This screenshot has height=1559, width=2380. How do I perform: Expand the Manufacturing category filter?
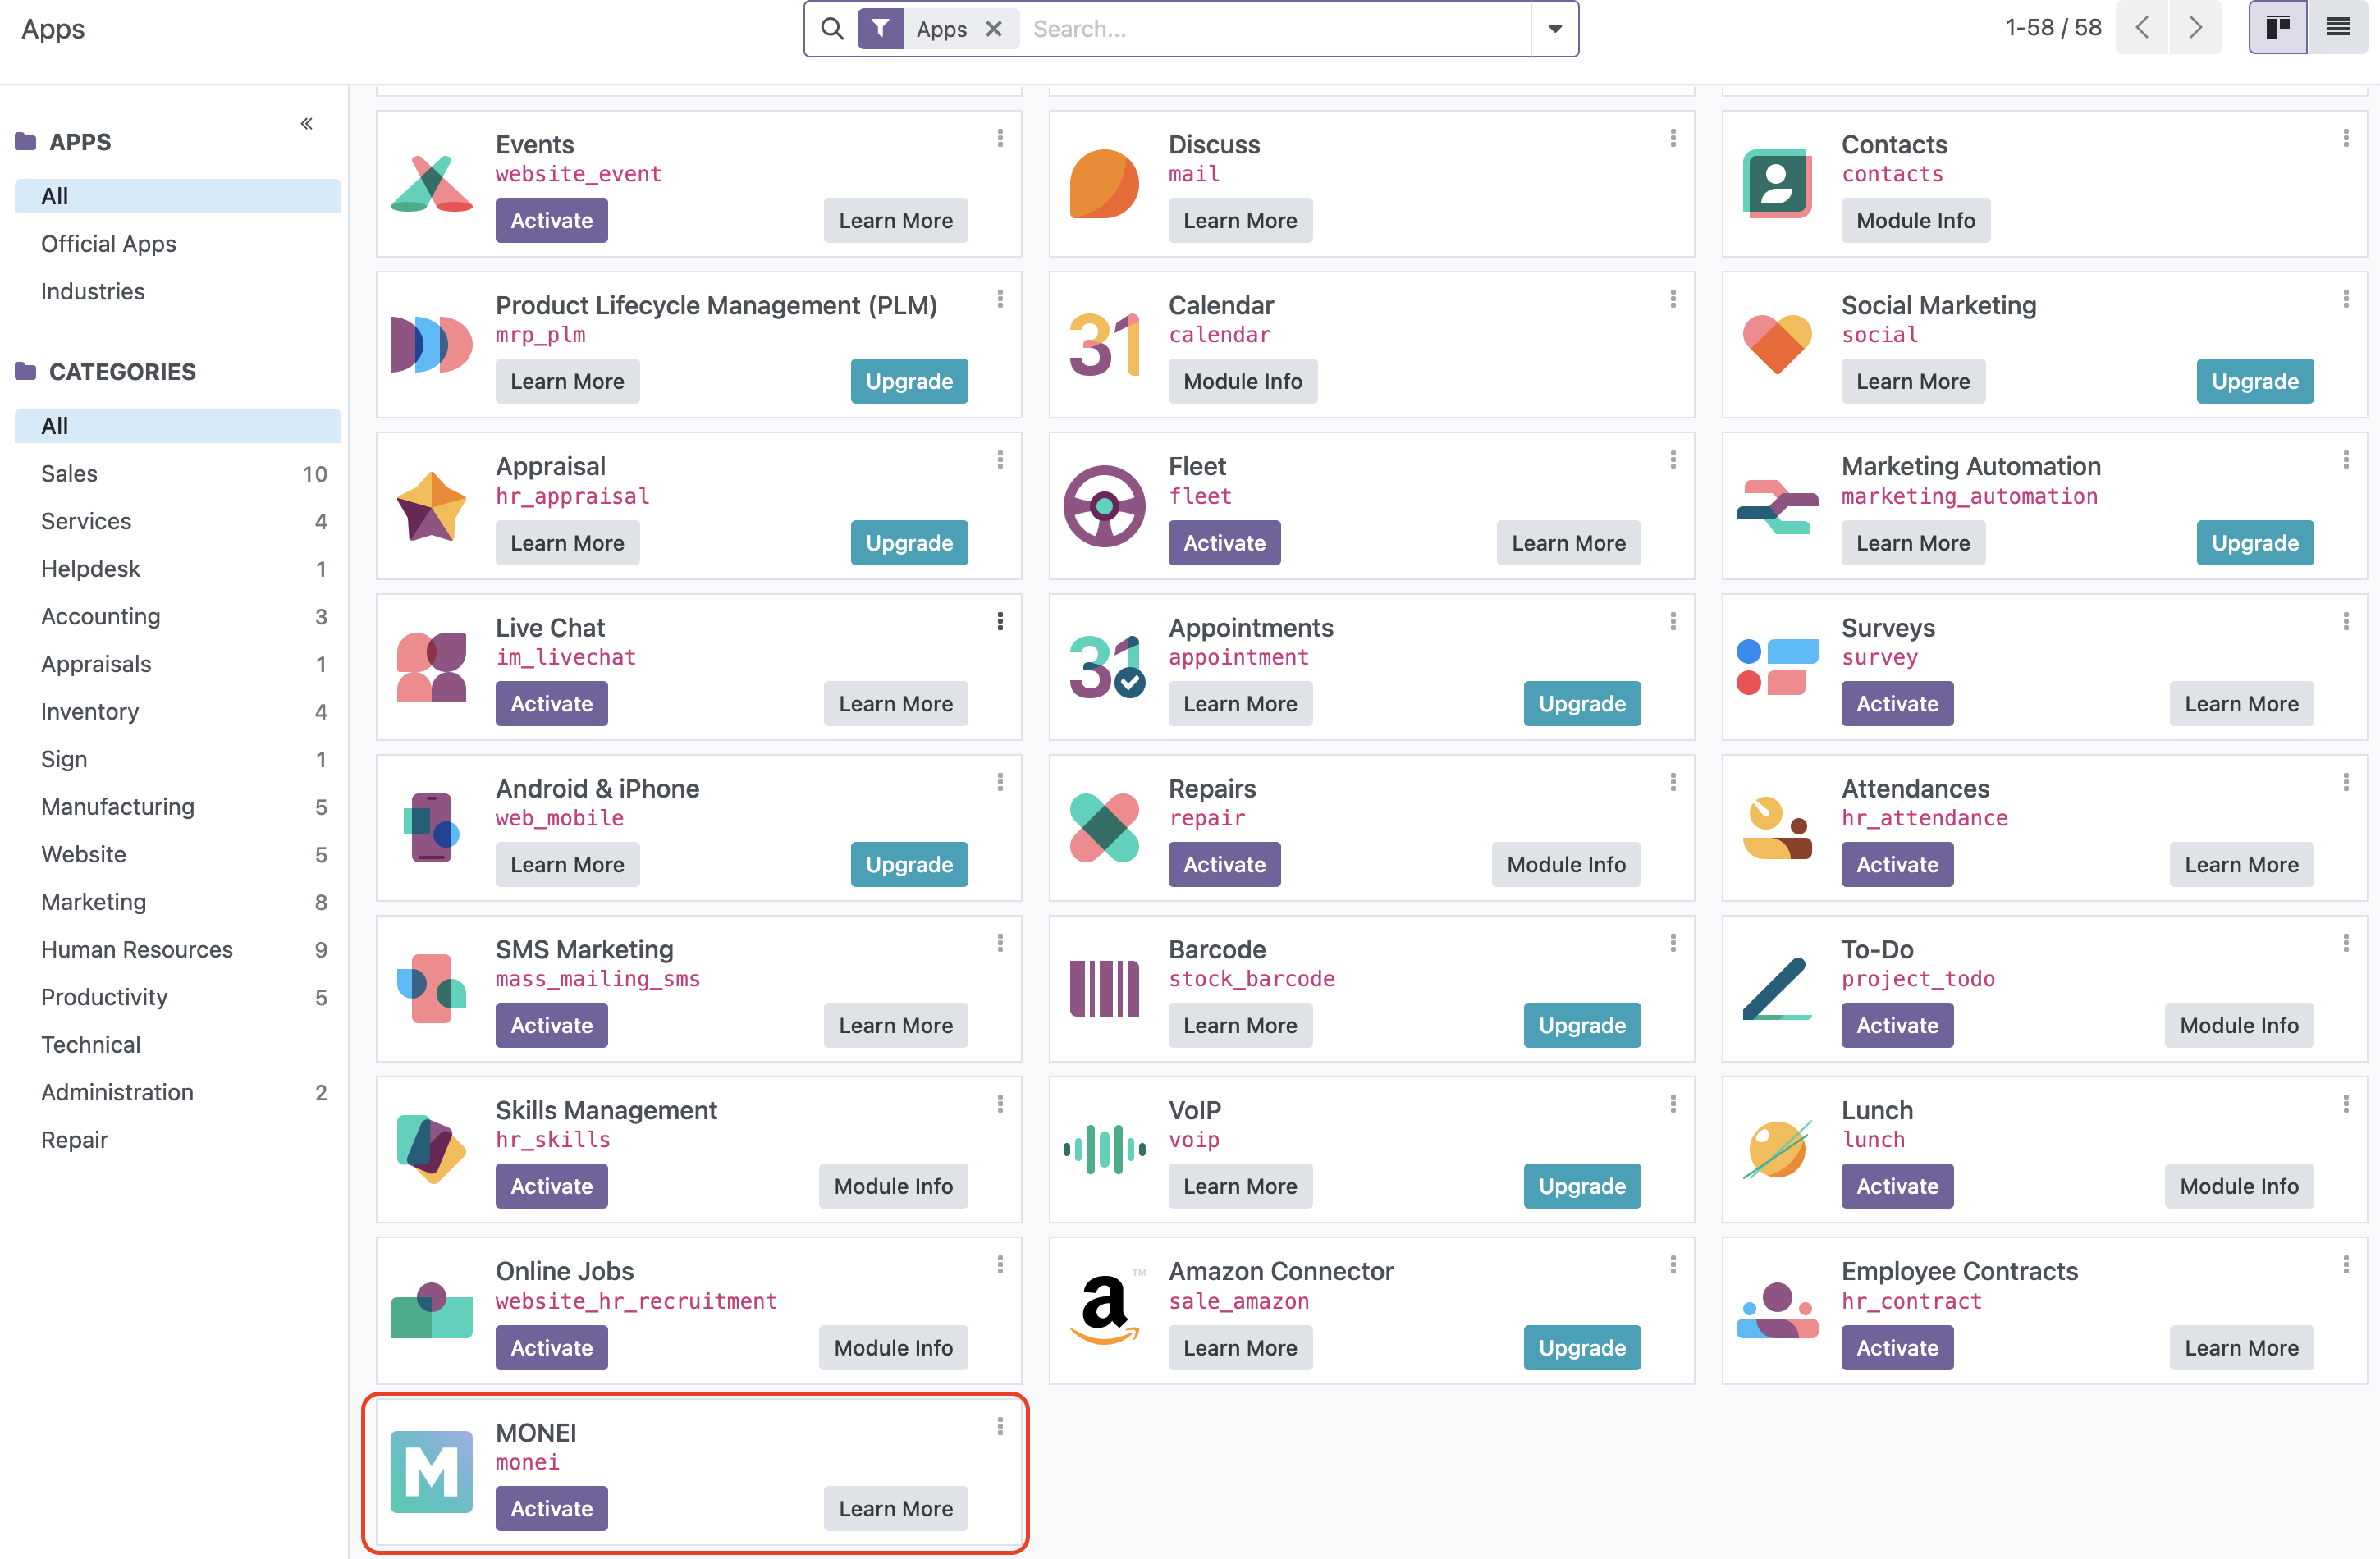[x=117, y=806]
